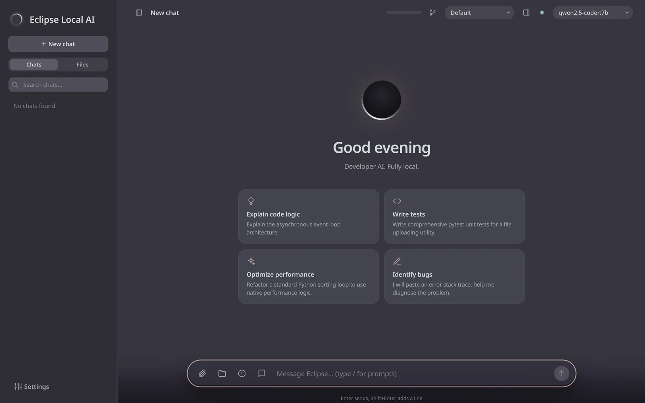Click the Developer AI. Fully local. tagline
Image resolution: width=645 pixels, height=403 pixels.
click(x=381, y=166)
